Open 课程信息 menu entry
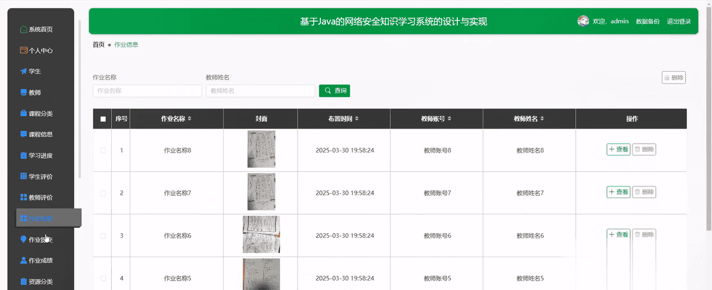The width and height of the screenshot is (712, 290). 41,134
